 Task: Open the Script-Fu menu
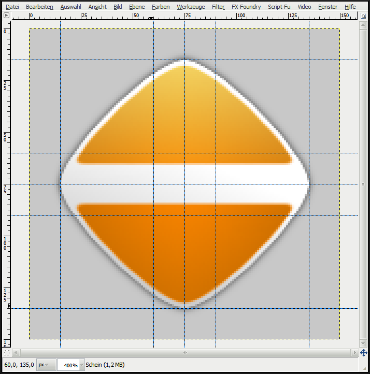pos(279,7)
